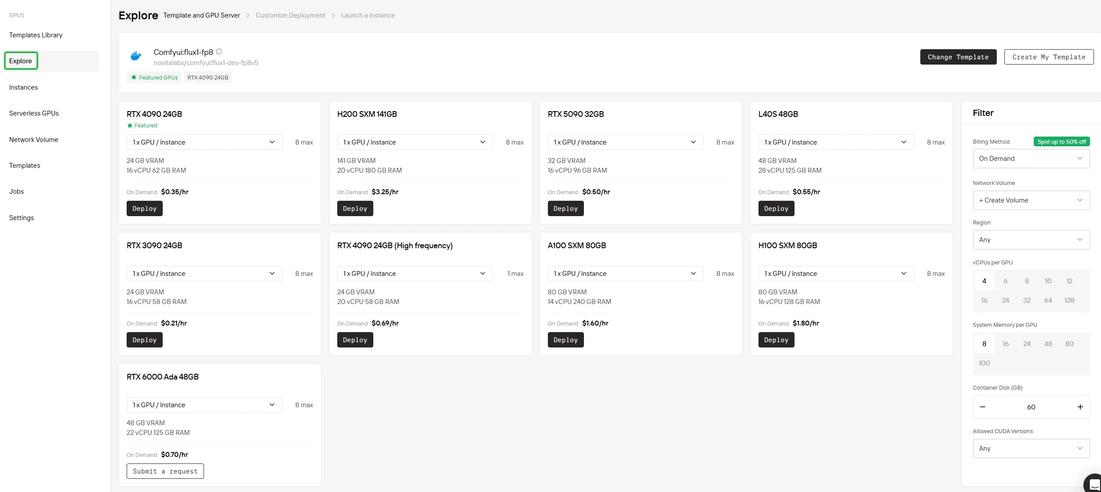This screenshot has height=492, width=1101.
Task: Click the Customize Deployment breadcrumb step
Action: (x=291, y=15)
